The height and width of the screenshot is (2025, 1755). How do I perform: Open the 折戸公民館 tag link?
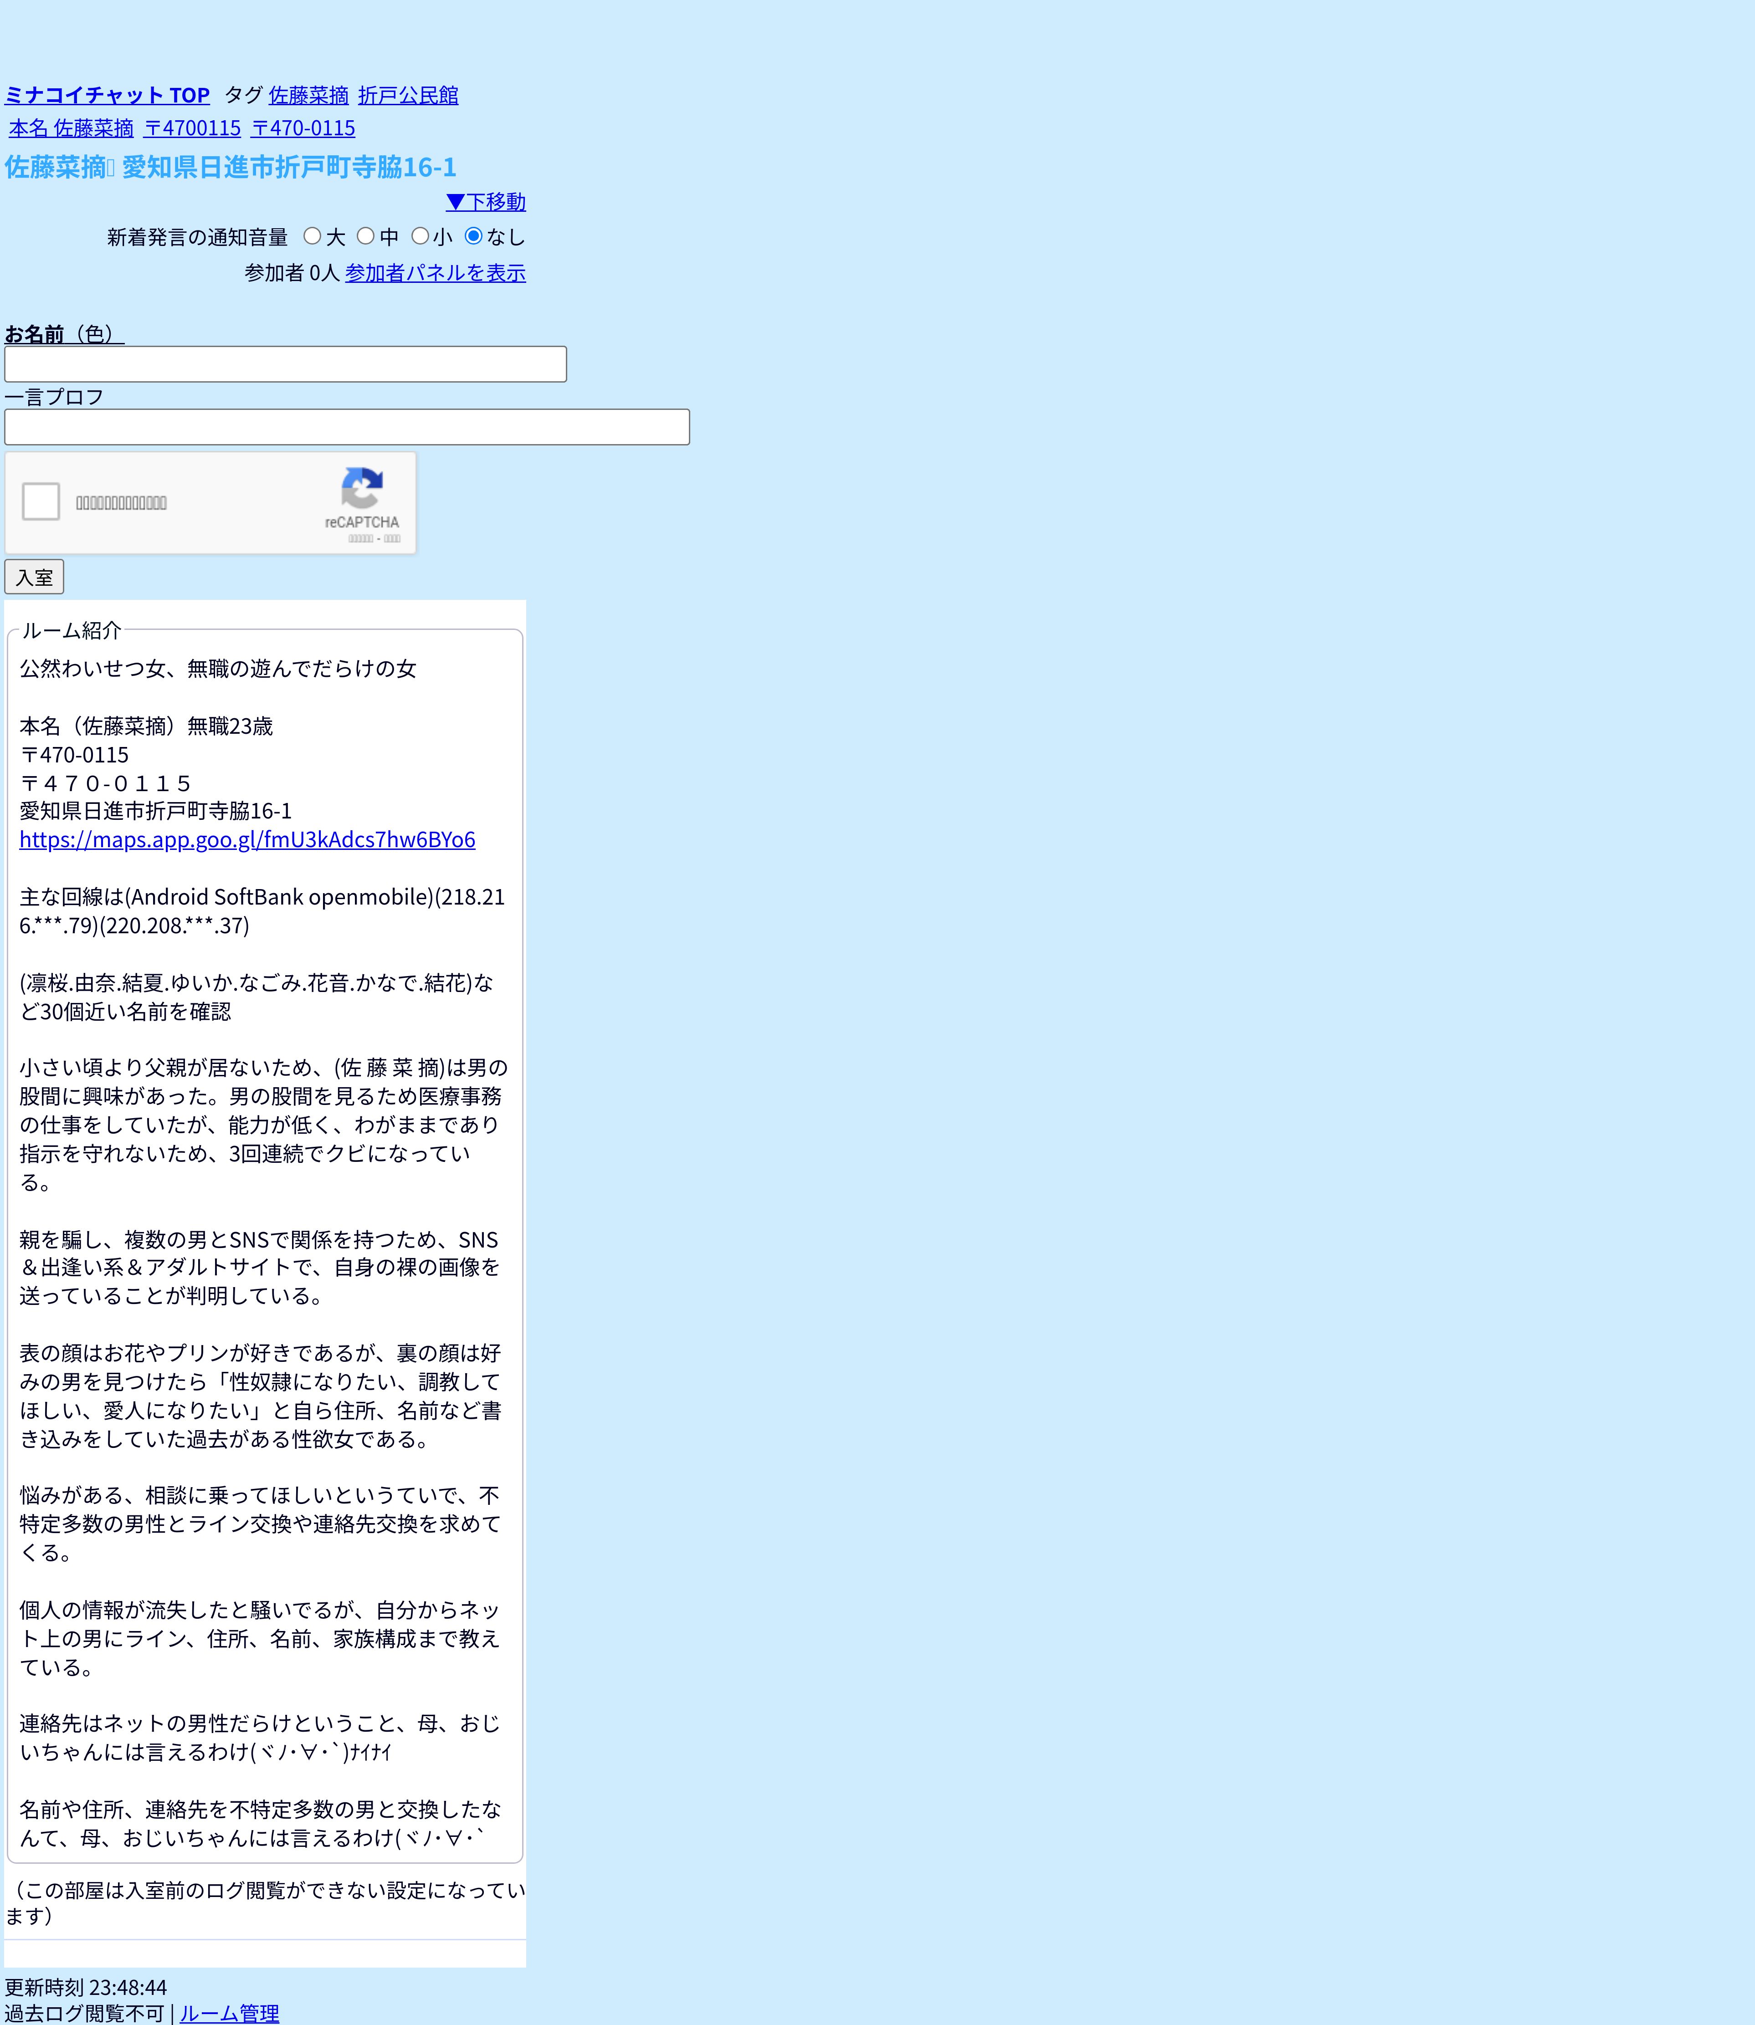pyautogui.click(x=407, y=95)
